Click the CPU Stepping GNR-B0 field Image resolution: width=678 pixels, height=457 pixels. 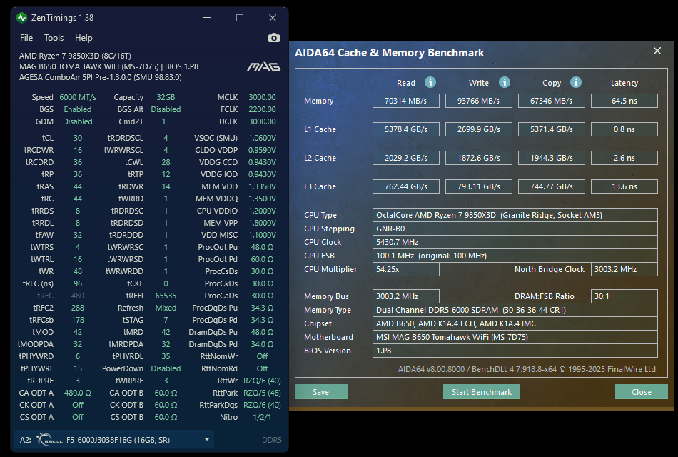coord(515,228)
